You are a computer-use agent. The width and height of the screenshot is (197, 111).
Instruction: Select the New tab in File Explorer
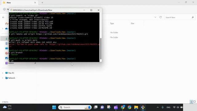(19, 2)
